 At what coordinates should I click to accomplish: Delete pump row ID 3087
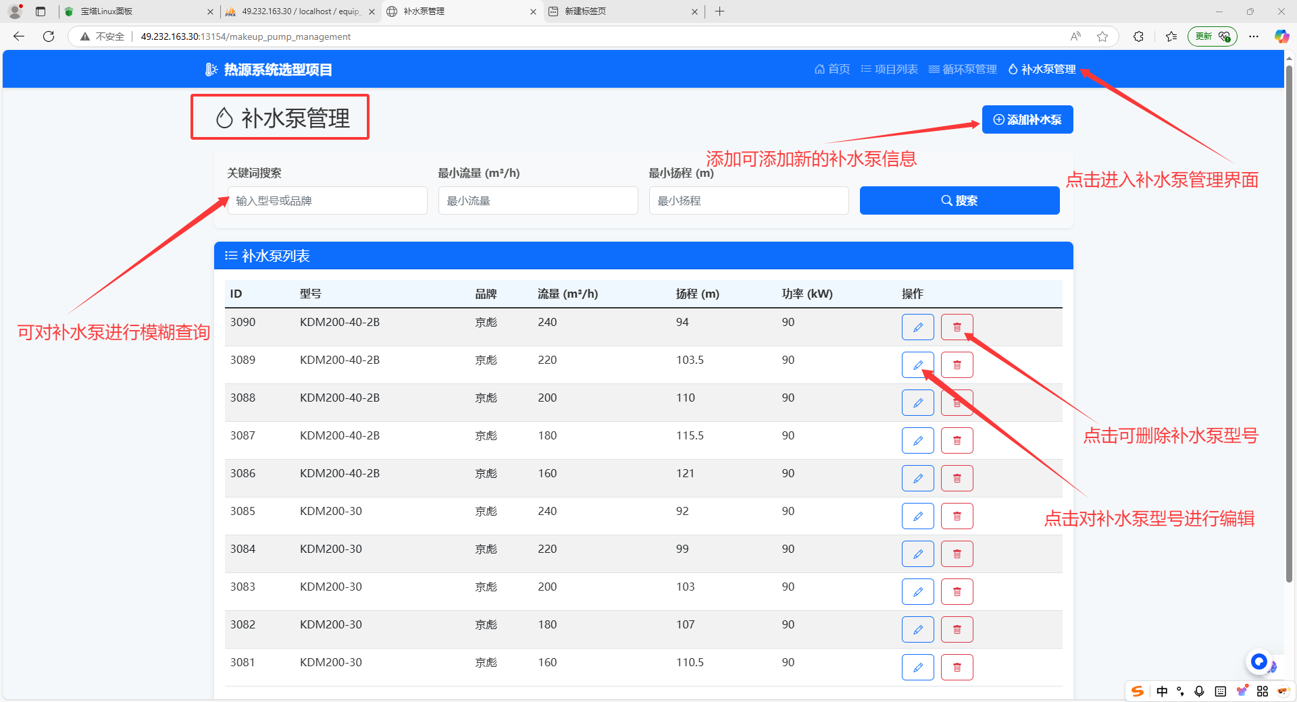pyautogui.click(x=957, y=441)
